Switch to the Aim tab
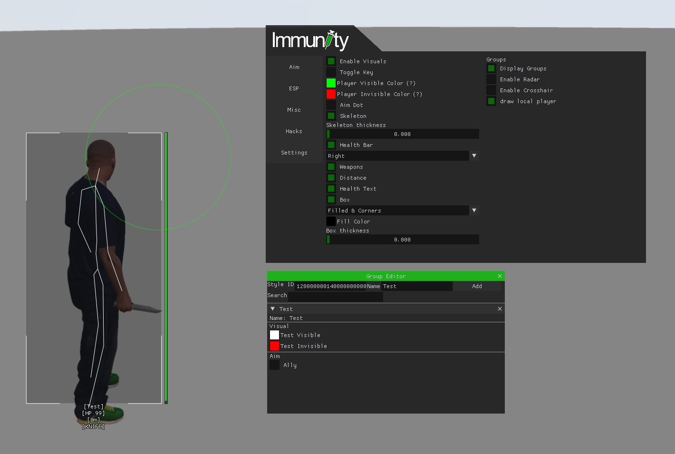Screen dimensions: 675x454 [294, 67]
